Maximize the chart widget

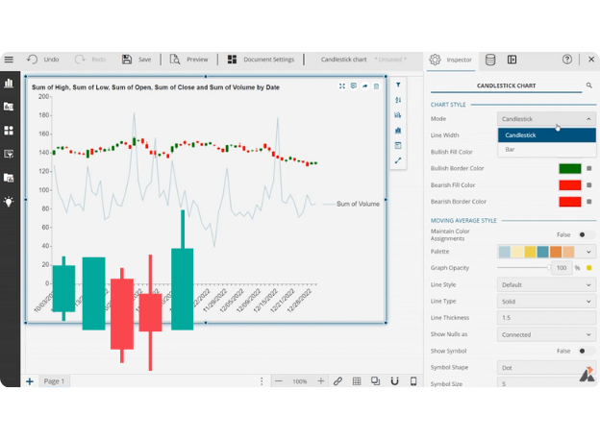click(x=342, y=86)
